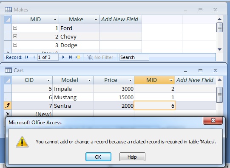Click OK in the Access warning dialog

(x=98, y=157)
